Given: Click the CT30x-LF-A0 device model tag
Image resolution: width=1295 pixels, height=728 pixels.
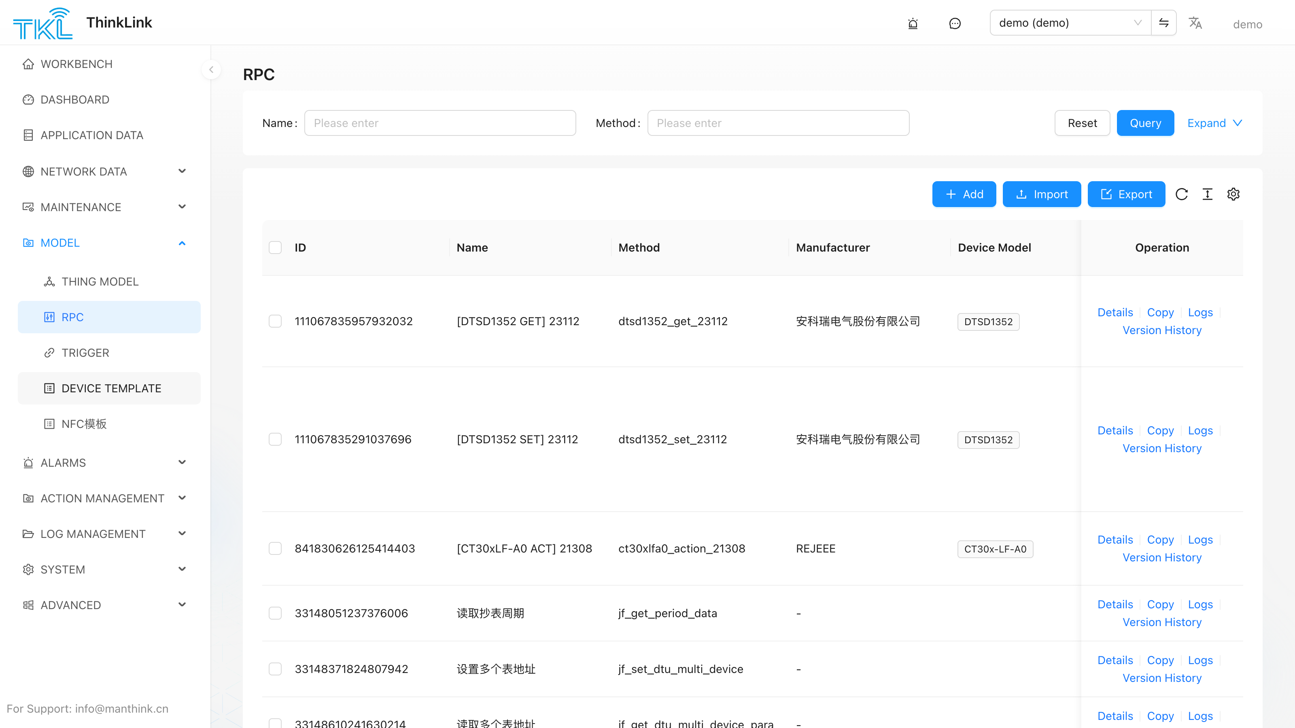Looking at the screenshot, I should coord(995,549).
